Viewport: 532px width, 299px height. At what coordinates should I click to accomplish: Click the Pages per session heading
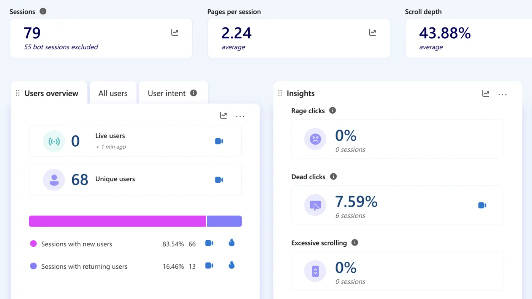[x=234, y=12]
